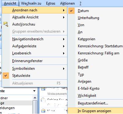This screenshot has height=114, width=123.
Task: Open the Aufgabenleiste submenu
Action: tap(34, 46)
